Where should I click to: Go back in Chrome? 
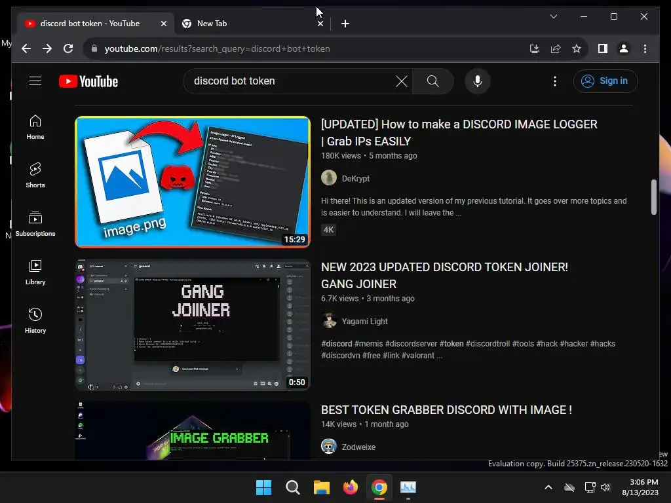26,48
